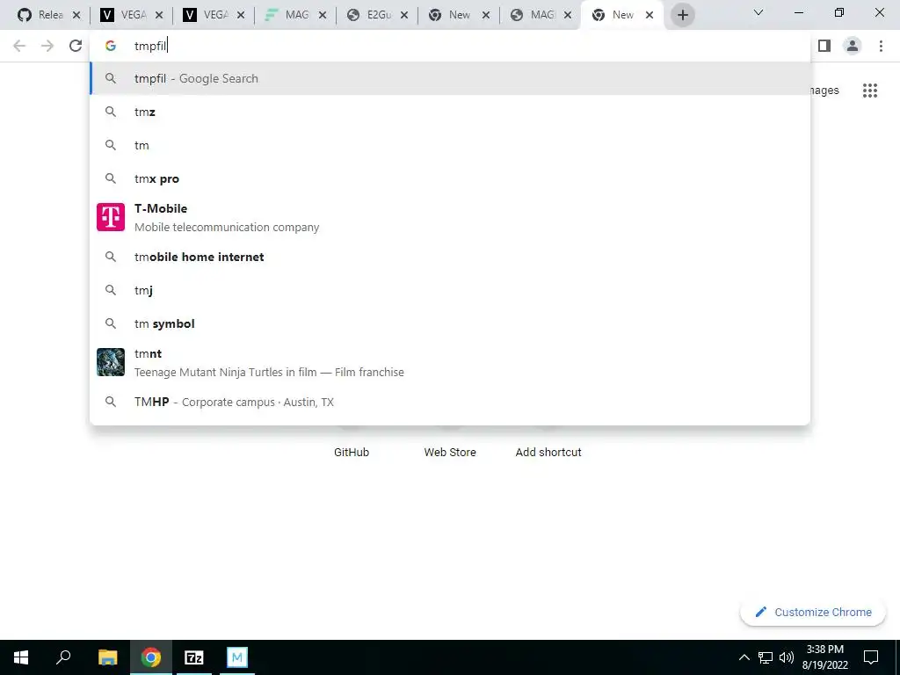
Task: Open the Chrome three-dot menu
Action: 881,46
